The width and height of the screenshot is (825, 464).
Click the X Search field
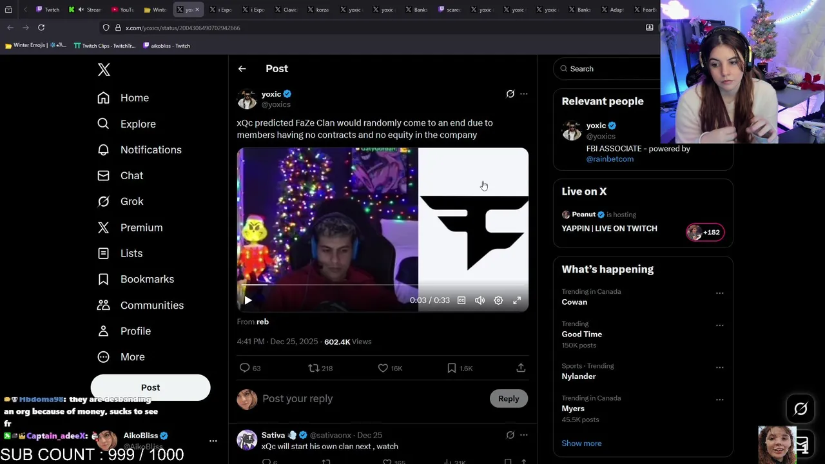[609, 69]
